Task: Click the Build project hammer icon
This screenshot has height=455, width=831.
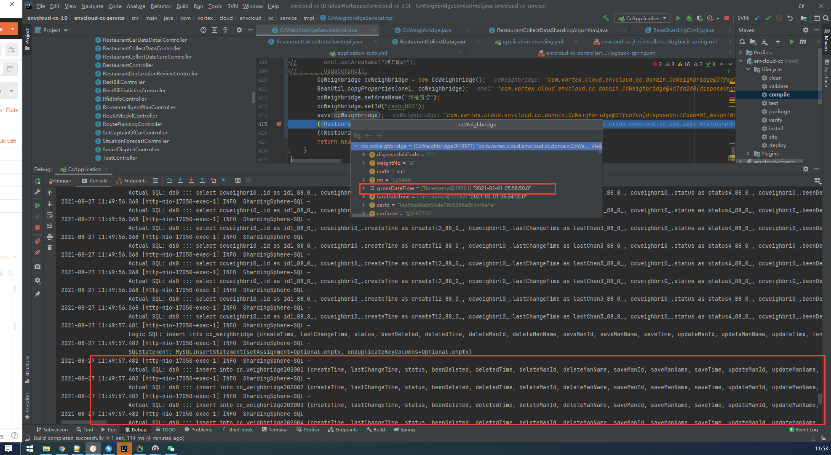Action: [x=606, y=18]
